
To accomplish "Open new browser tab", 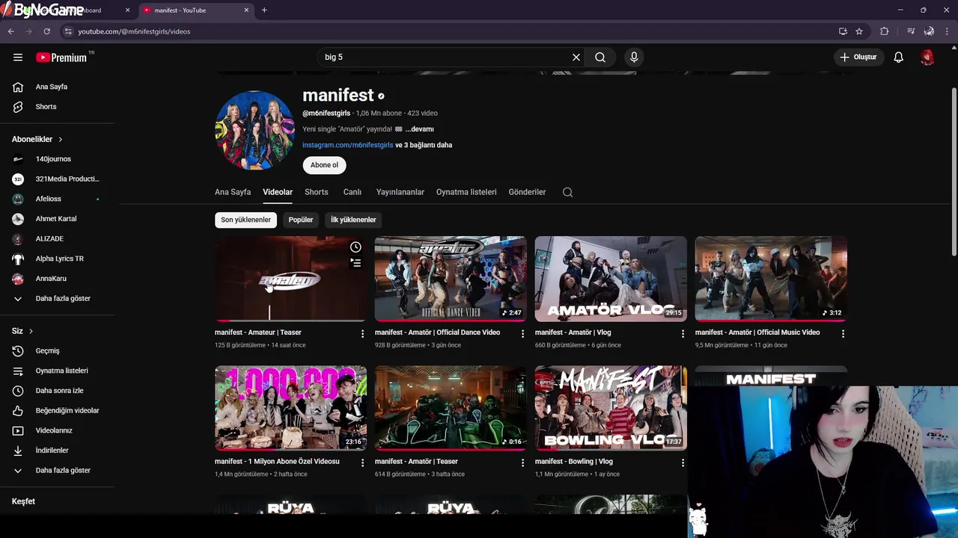I will pyautogui.click(x=264, y=10).
